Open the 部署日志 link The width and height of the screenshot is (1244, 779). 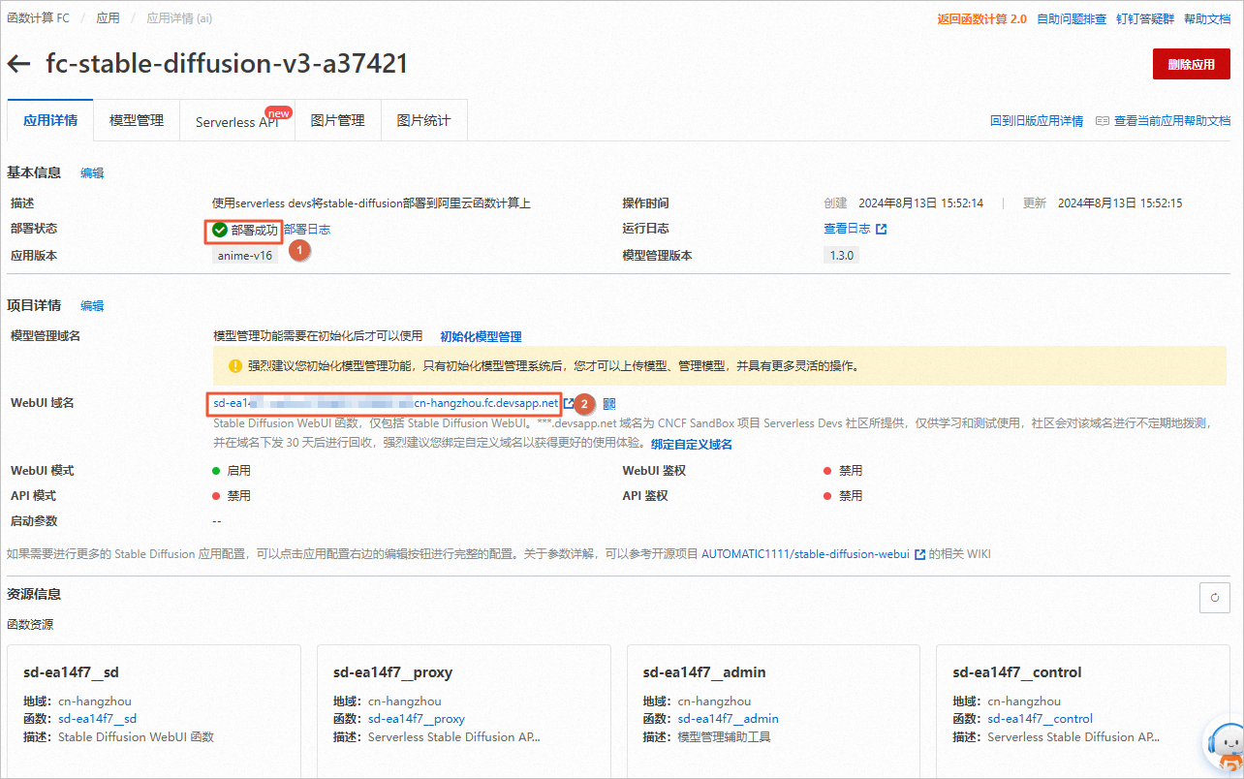coord(307,230)
